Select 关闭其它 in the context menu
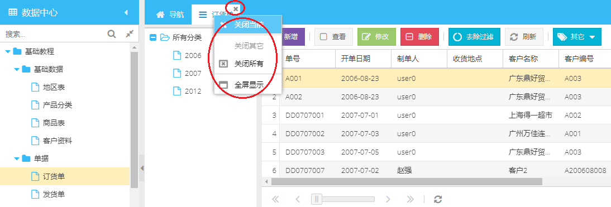Image resolution: width=611 pixels, height=207 pixels. click(248, 46)
